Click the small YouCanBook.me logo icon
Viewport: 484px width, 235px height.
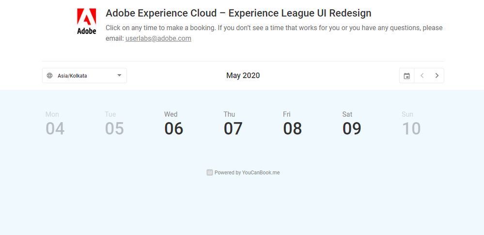(x=210, y=172)
